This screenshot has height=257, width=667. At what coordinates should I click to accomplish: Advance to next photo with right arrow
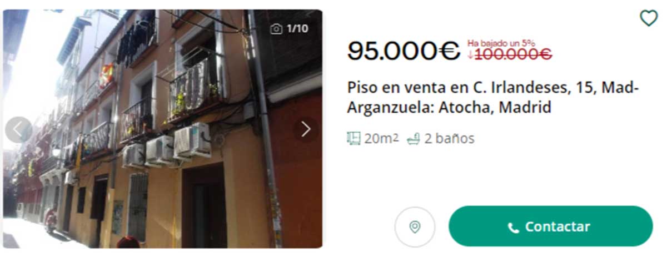(306, 129)
